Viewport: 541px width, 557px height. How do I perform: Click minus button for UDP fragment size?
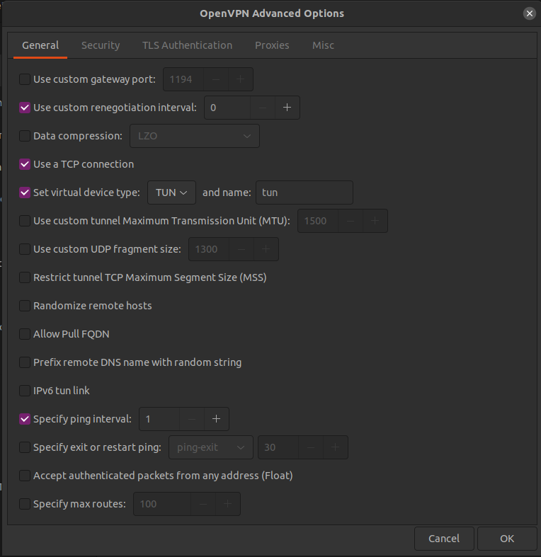tap(241, 249)
